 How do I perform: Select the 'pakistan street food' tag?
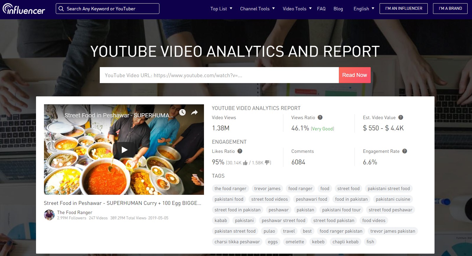point(235,231)
